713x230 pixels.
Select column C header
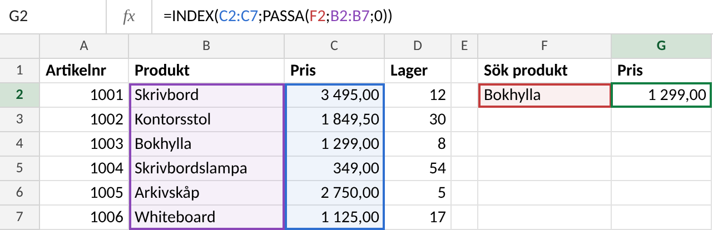334,46
